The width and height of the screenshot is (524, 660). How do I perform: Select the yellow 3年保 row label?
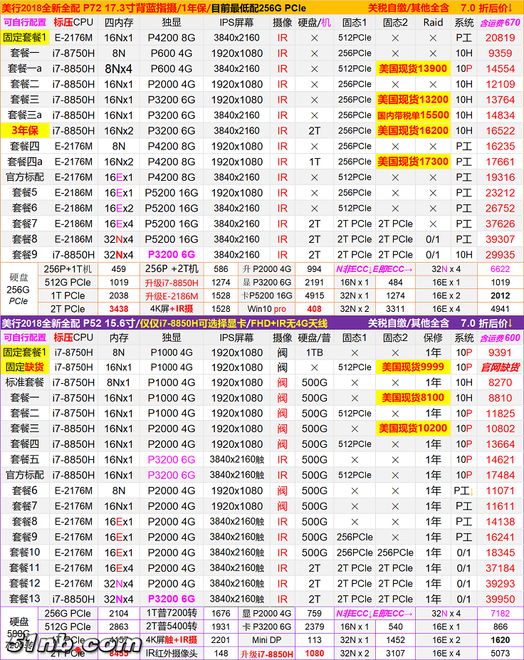coord(25,131)
